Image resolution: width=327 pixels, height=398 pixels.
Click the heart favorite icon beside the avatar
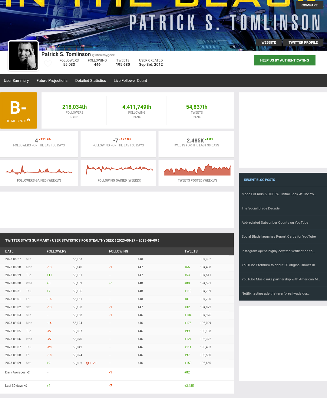point(48,64)
